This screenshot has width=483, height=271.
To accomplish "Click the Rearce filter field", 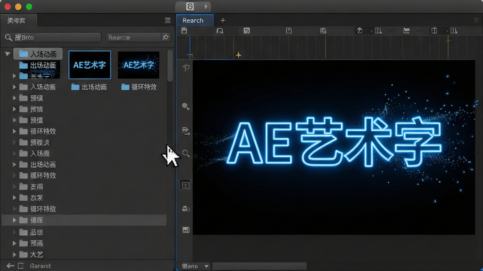I will (x=133, y=37).
